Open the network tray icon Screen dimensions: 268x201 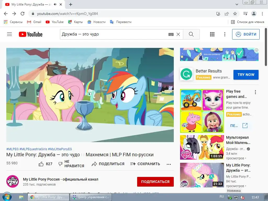(236, 198)
